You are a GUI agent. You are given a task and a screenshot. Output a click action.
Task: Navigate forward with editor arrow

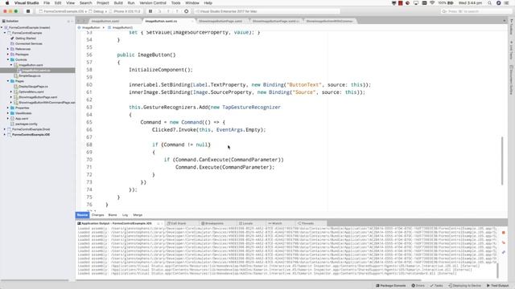pos(84,21)
